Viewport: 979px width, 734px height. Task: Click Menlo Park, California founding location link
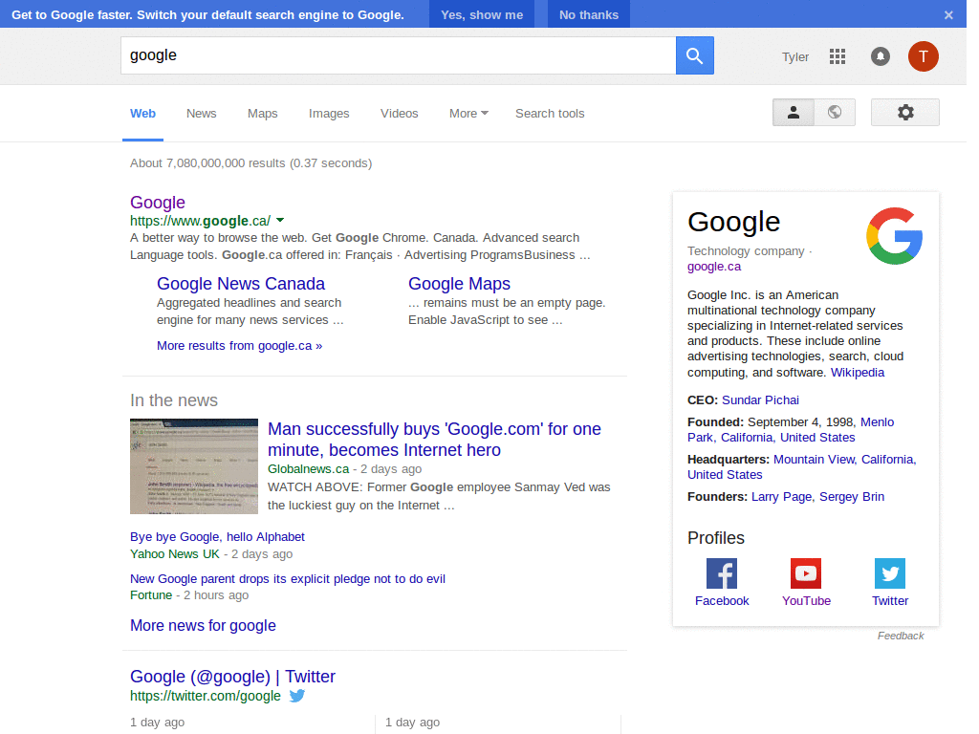[791, 430]
